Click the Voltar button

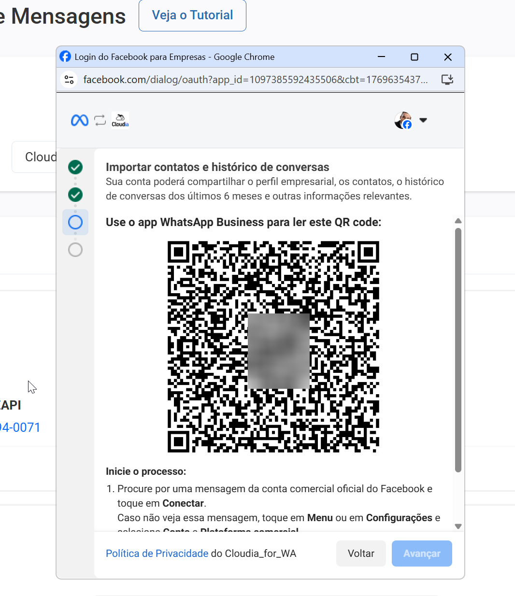pyautogui.click(x=361, y=553)
